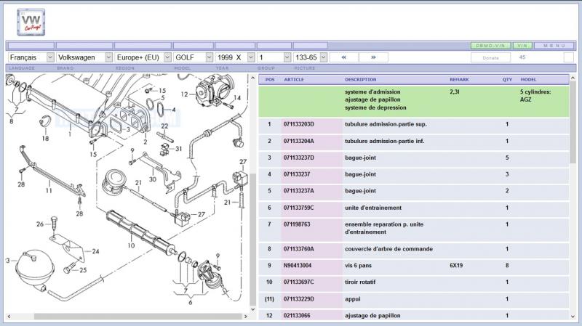
Task: Open the MENU button
Action: point(554,46)
